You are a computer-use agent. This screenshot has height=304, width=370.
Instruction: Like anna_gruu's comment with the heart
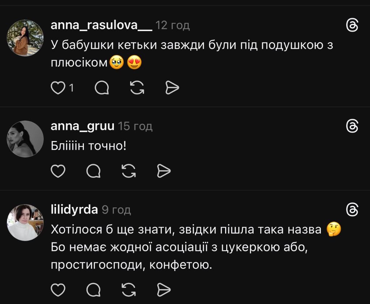point(58,171)
